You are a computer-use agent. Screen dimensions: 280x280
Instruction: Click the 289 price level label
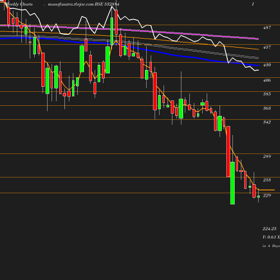click(267, 156)
